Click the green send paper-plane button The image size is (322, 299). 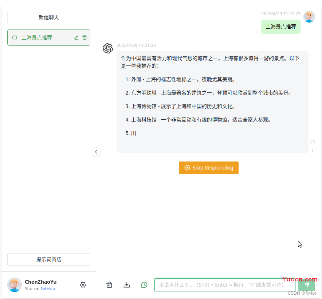[307, 285]
